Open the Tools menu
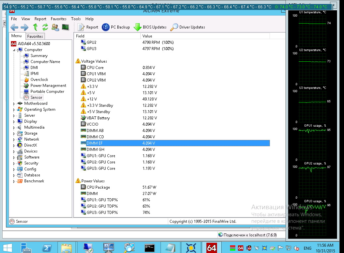This screenshot has width=344, height=253. (76, 19)
